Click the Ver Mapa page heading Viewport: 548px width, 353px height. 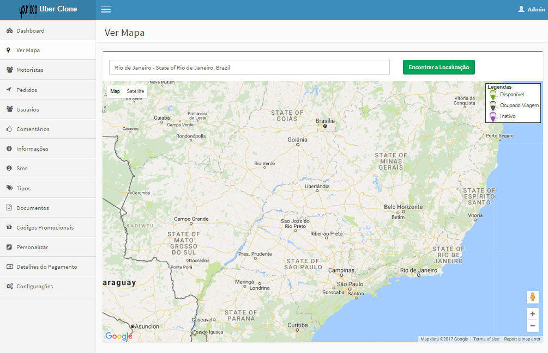tap(124, 33)
